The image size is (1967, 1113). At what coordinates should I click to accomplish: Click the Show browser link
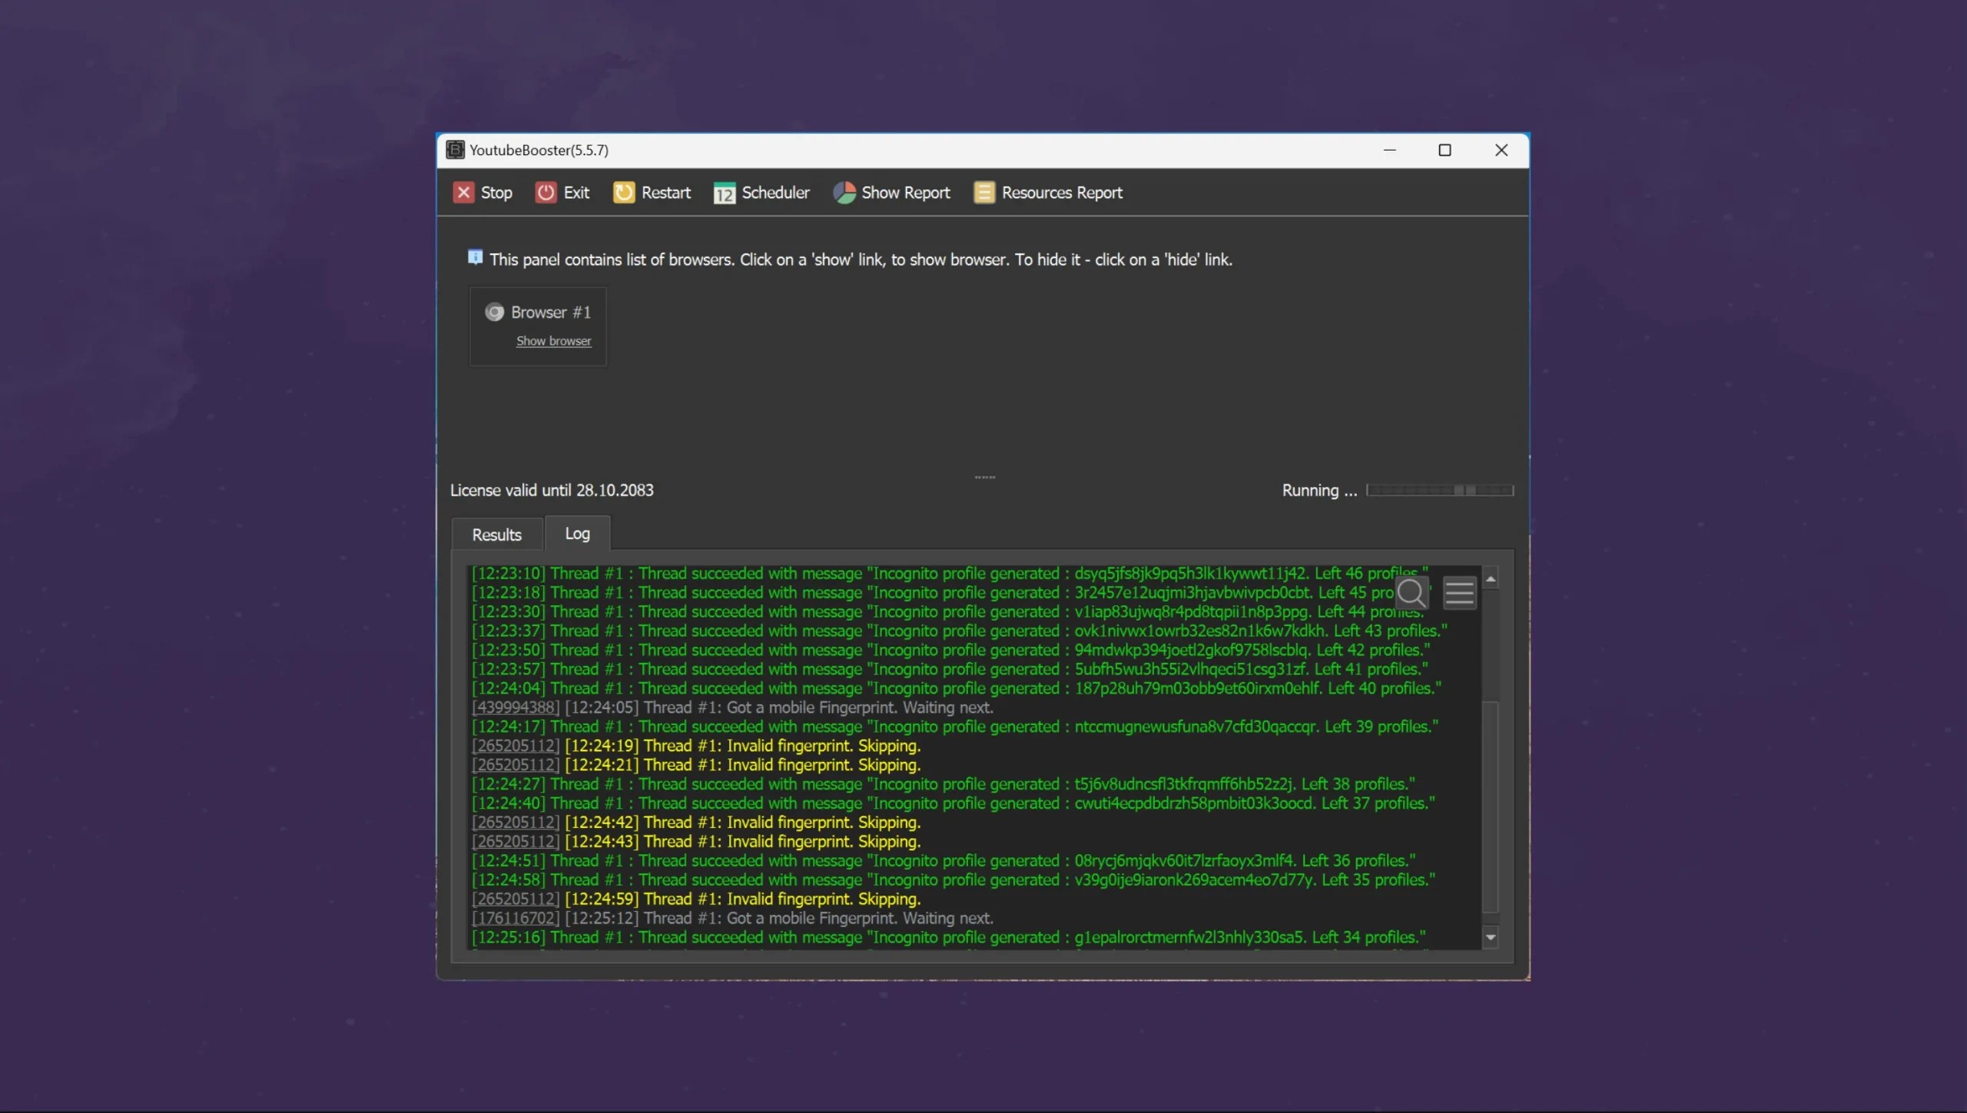pos(553,341)
